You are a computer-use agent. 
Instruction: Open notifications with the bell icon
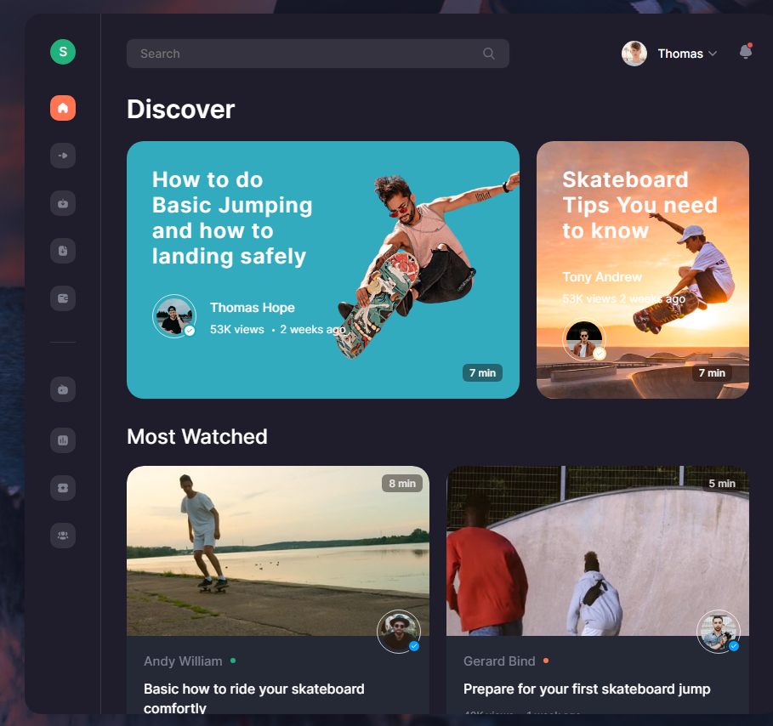click(x=746, y=52)
